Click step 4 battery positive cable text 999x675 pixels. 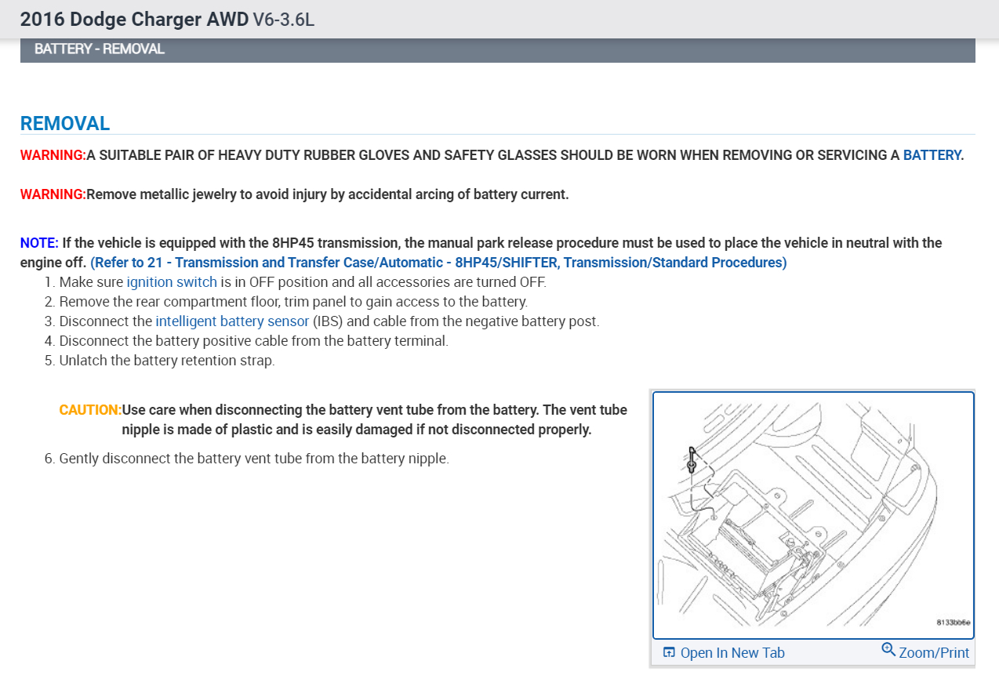[254, 341]
